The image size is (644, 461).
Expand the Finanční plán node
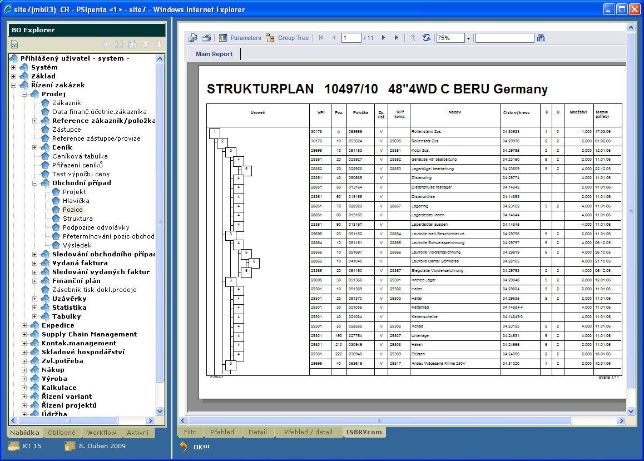click(35, 281)
